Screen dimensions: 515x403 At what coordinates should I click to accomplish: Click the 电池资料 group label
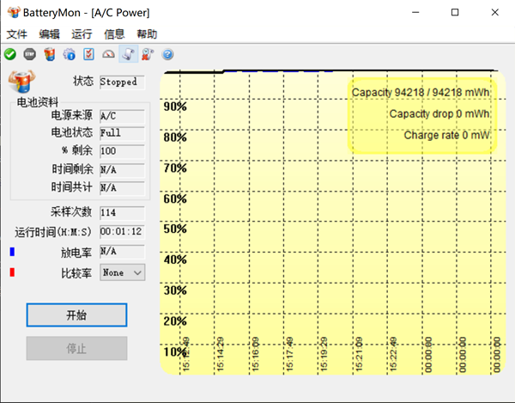(38, 102)
